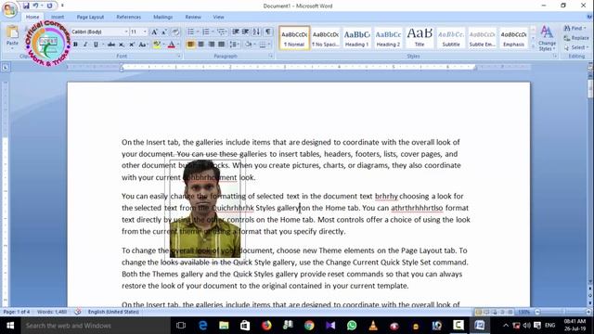Screen dimensions: 594x334
Task: Align text left
Action: point(190,45)
